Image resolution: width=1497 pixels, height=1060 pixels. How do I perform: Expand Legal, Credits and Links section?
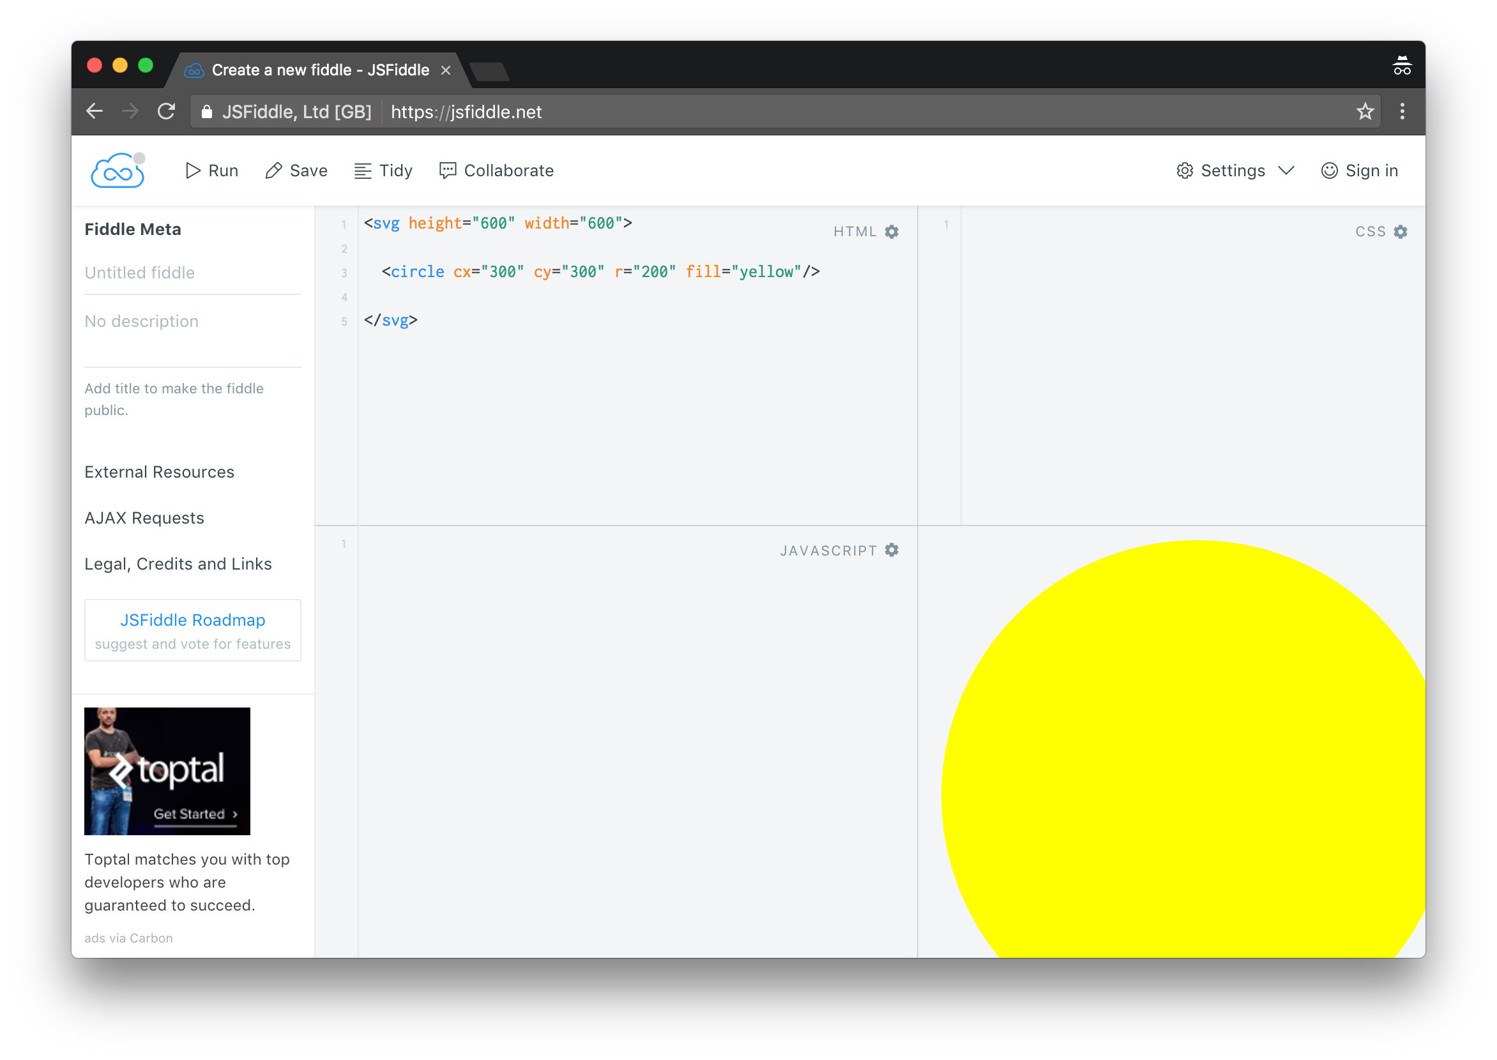[x=178, y=564]
